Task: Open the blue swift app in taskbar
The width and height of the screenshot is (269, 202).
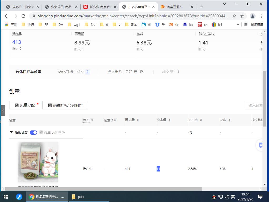Action: coord(19,197)
